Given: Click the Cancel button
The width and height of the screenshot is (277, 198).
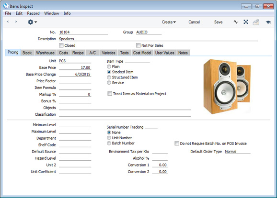Looking at the screenshot, I should pos(194,22).
